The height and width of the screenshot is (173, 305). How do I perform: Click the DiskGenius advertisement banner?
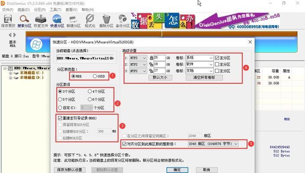[205, 21]
